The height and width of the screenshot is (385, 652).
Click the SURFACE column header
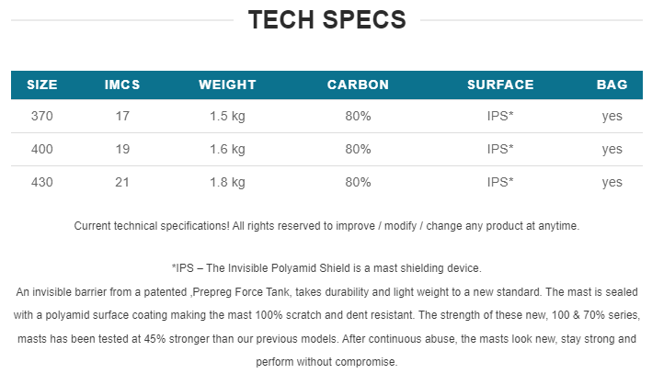click(x=500, y=85)
